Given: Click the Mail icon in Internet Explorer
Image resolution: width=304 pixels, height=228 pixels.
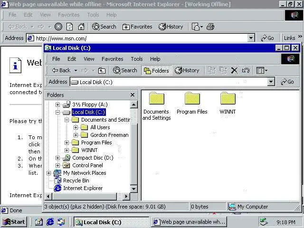Looking at the screenshot, I should 197,27.
